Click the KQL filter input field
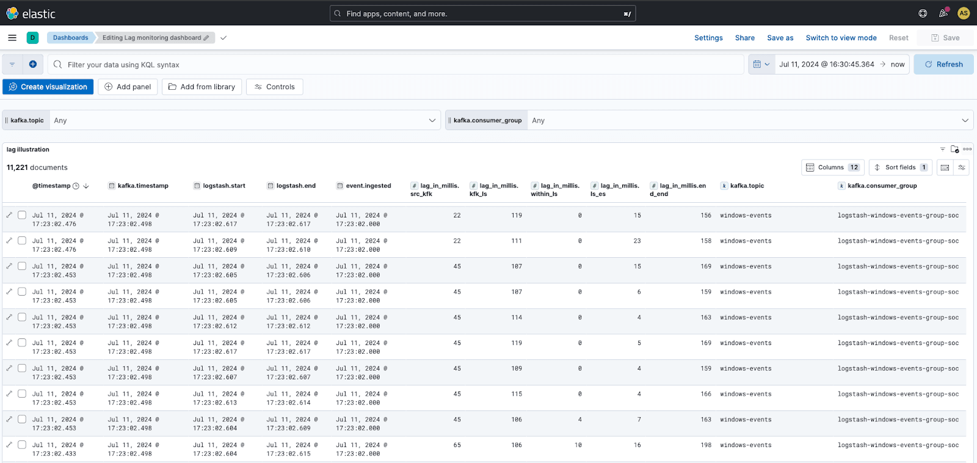 point(397,65)
